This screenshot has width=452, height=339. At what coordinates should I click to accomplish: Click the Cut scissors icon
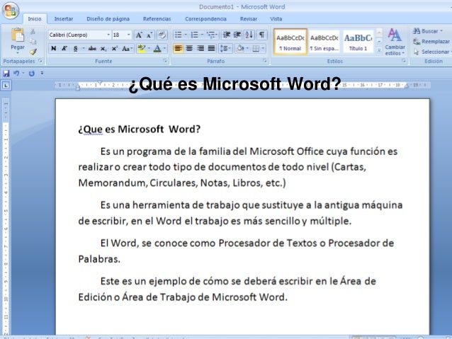[33, 31]
